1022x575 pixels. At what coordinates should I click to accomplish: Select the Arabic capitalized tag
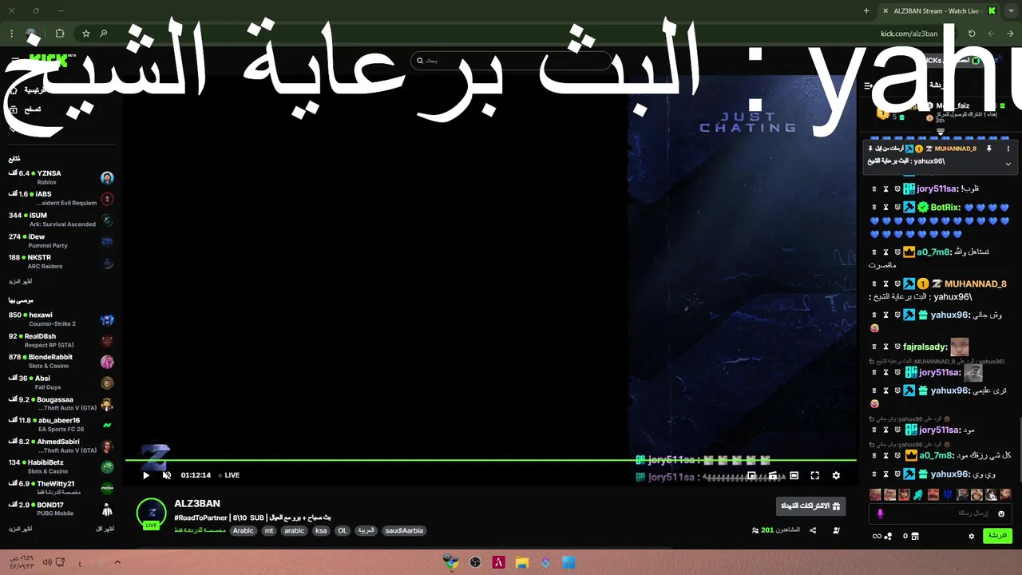click(244, 530)
